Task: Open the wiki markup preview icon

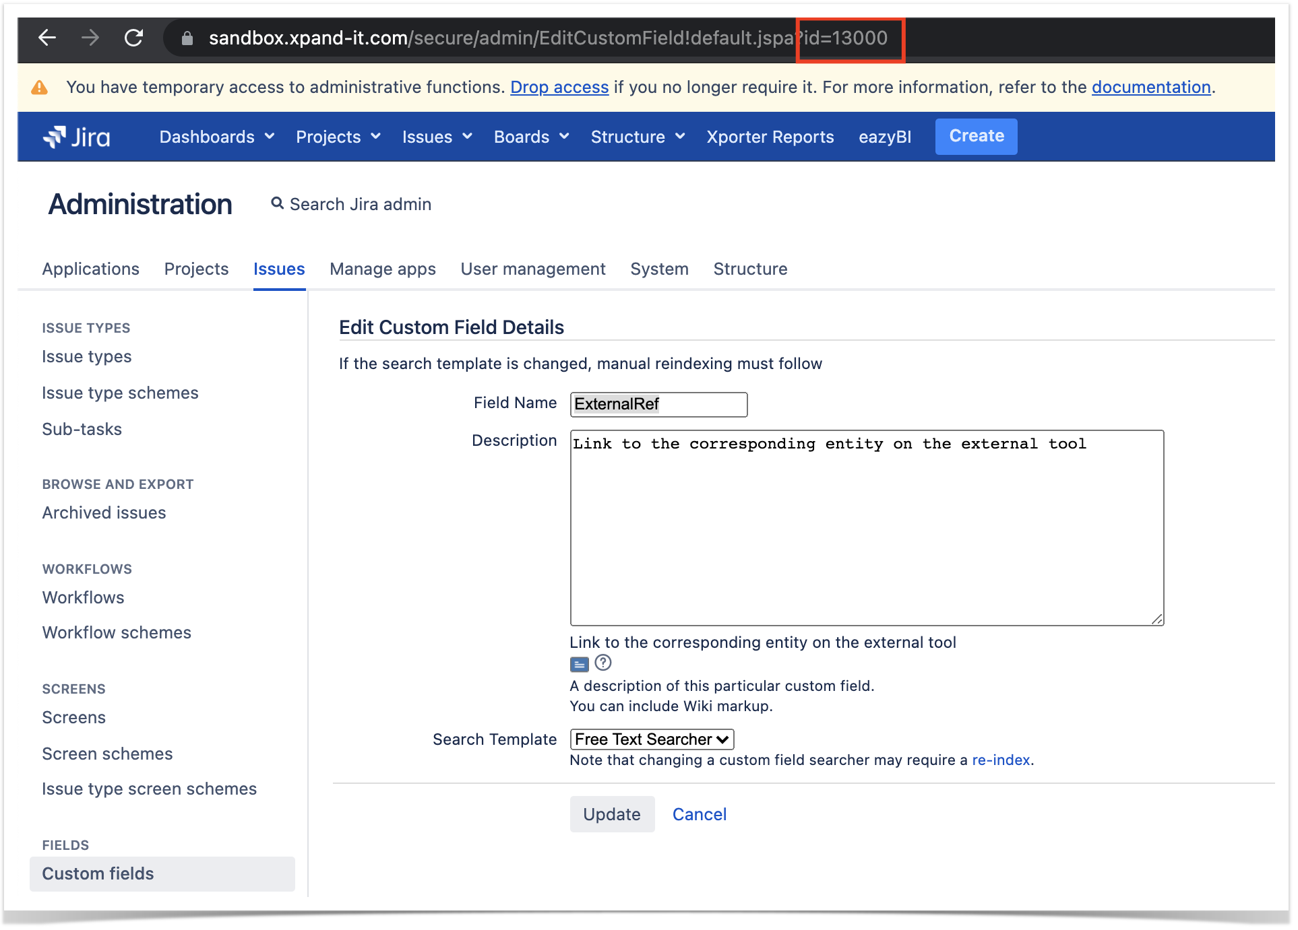Action: point(580,665)
